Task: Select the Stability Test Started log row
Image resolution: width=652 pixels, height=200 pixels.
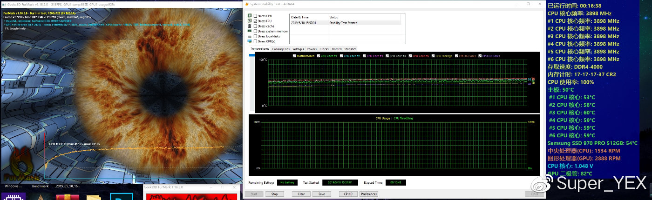Action: click(345, 22)
